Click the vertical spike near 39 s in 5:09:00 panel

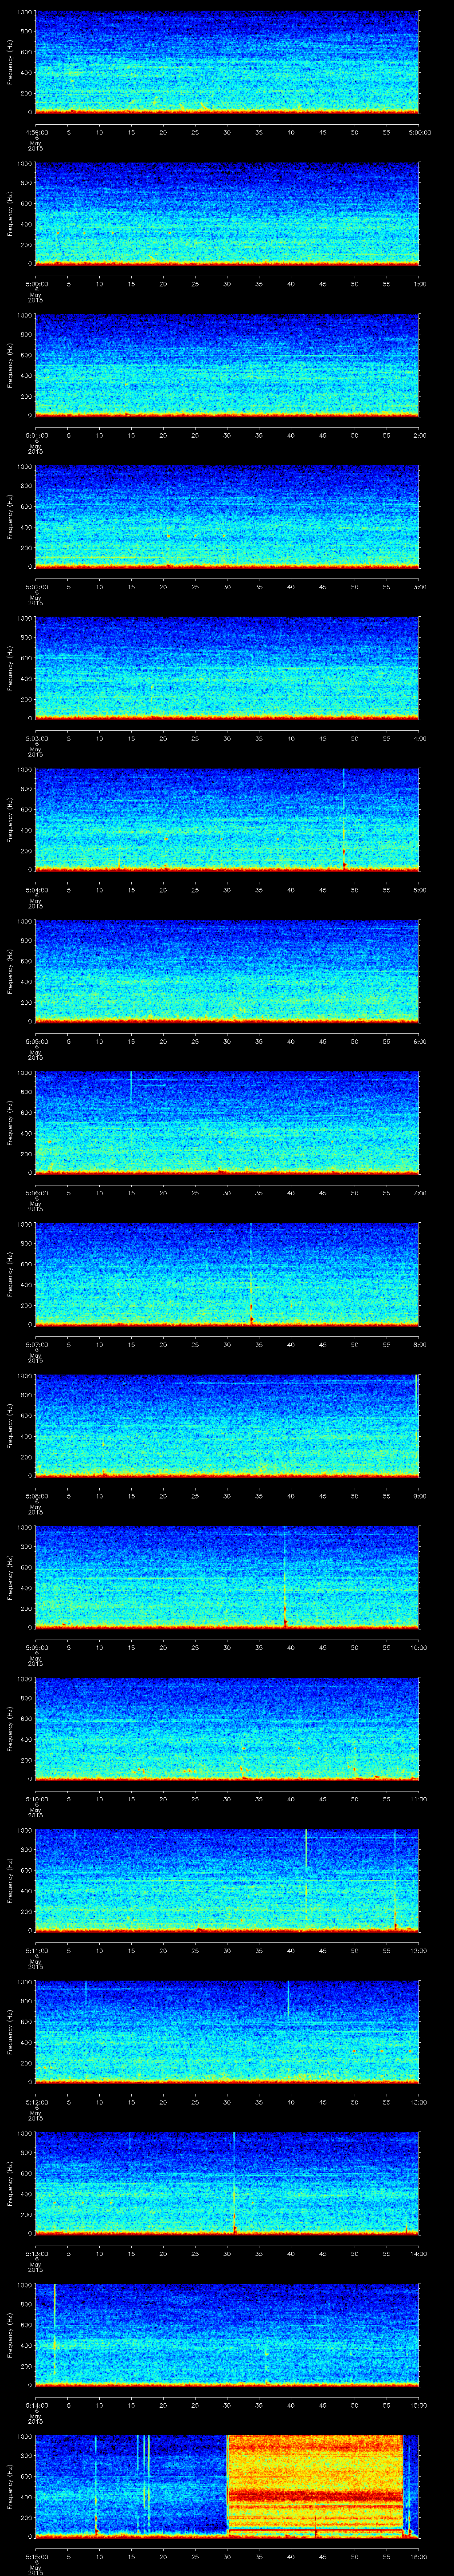click(x=286, y=1577)
